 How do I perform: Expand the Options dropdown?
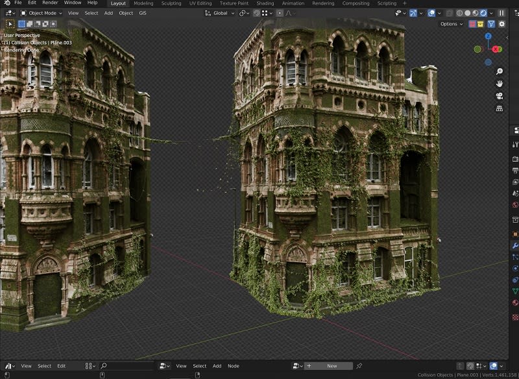(x=452, y=24)
